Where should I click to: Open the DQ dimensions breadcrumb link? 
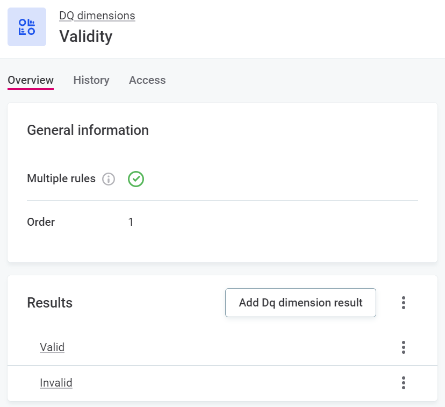[x=97, y=16]
